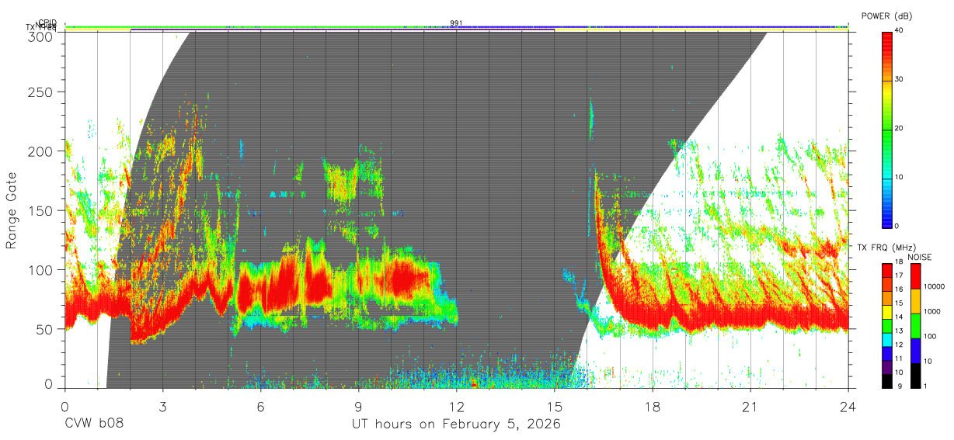Image resolution: width=954 pixels, height=440 pixels.
Task: Click the 10 label on POWER scale
Action: tap(899, 177)
